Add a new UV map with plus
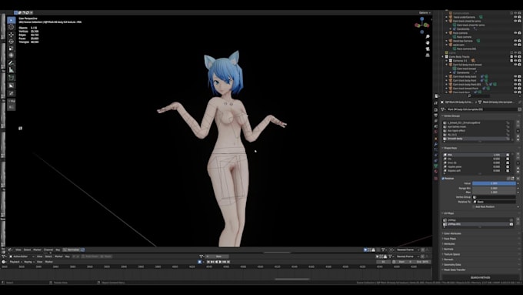Image resolution: width=523 pixels, height=295 pixels. pyautogui.click(x=518, y=220)
